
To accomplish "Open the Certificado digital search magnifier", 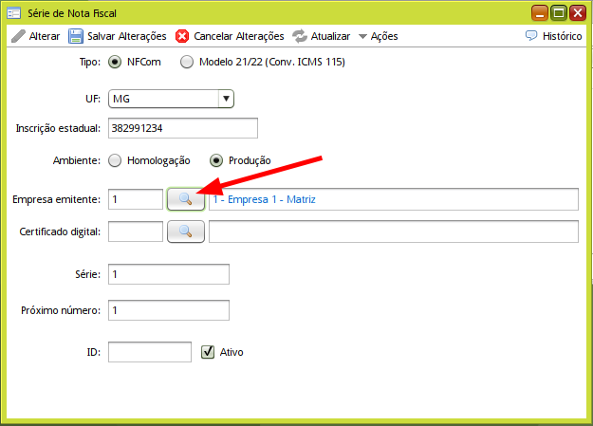I will 186,232.
